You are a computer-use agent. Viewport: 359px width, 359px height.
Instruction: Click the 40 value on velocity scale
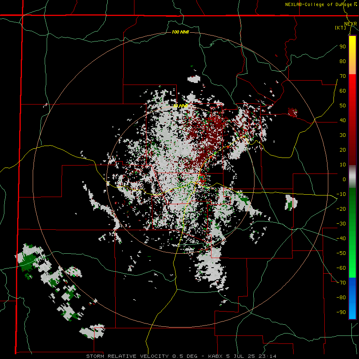pos(343,120)
